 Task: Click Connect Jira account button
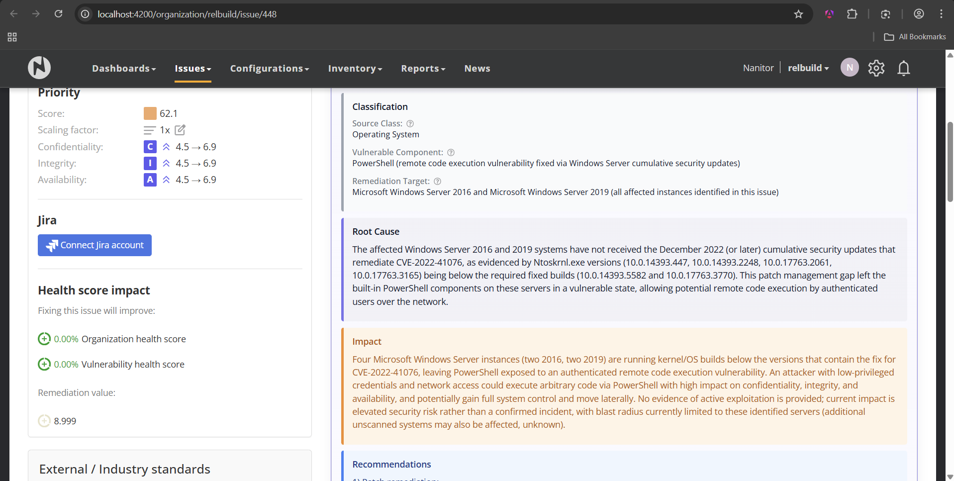click(x=95, y=245)
